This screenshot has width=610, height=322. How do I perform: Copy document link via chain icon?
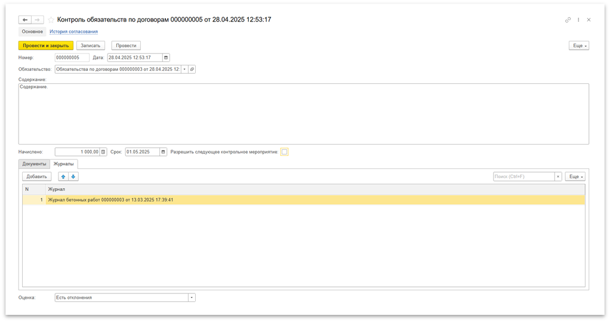pos(568,20)
